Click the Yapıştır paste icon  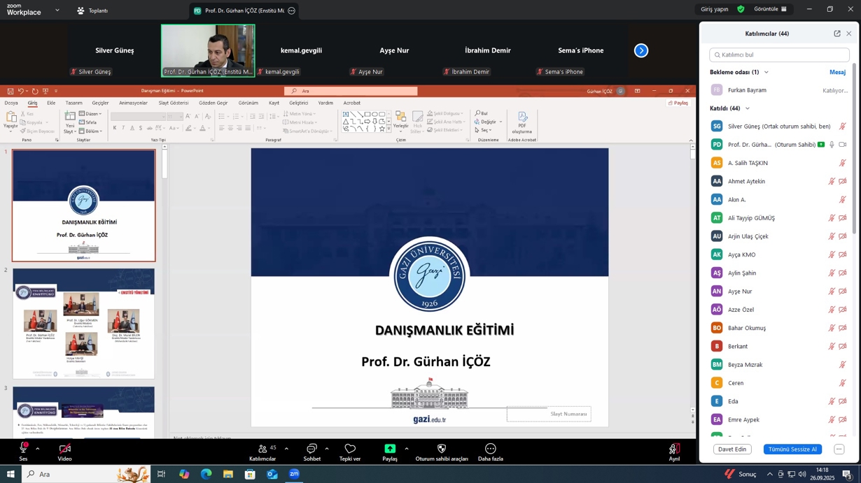pos(10,118)
